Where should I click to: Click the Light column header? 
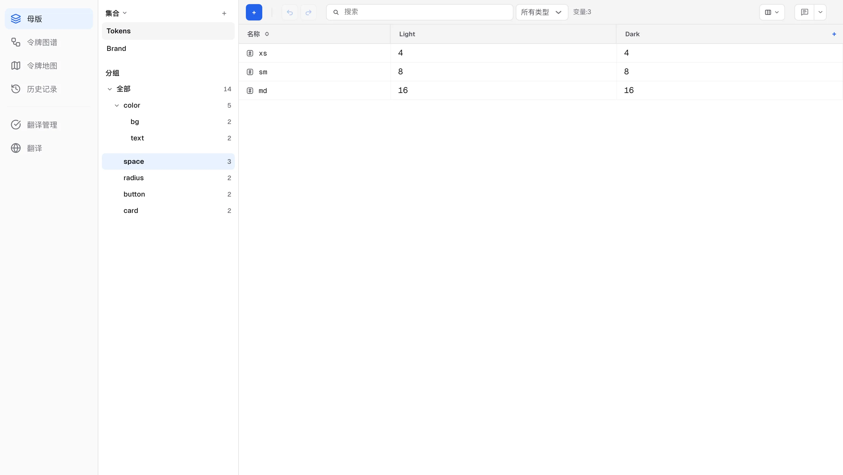tap(503, 34)
